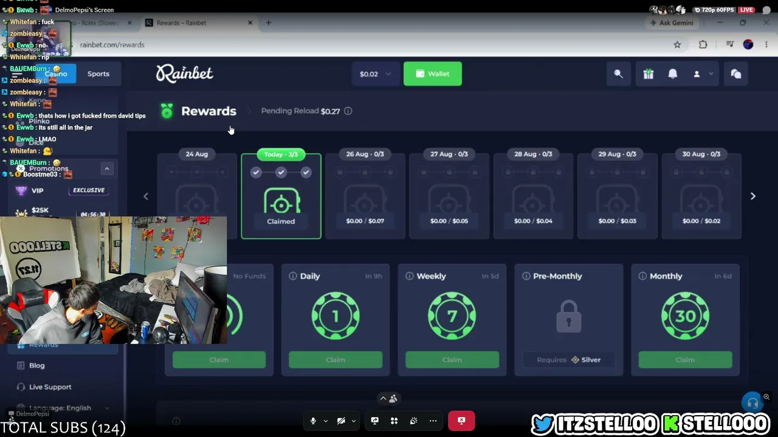Open a new browser tab
The width and height of the screenshot is (778, 437).
click(x=268, y=23)
